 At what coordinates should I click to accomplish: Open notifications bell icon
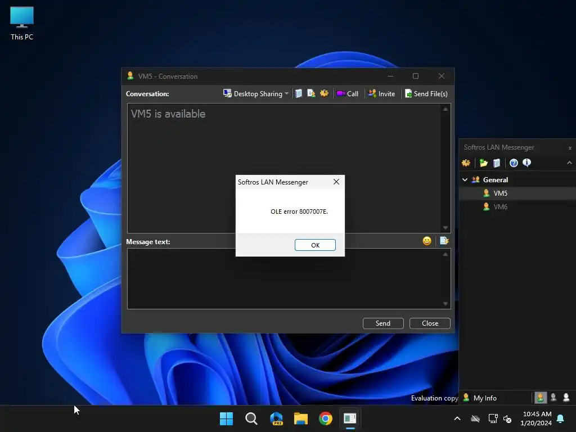561,418
